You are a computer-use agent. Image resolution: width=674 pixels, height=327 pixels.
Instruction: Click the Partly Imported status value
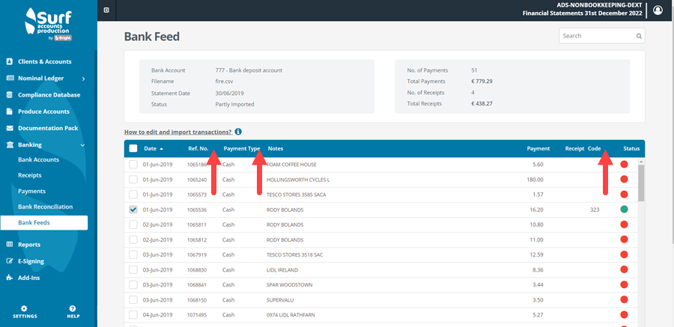point(234,104)
